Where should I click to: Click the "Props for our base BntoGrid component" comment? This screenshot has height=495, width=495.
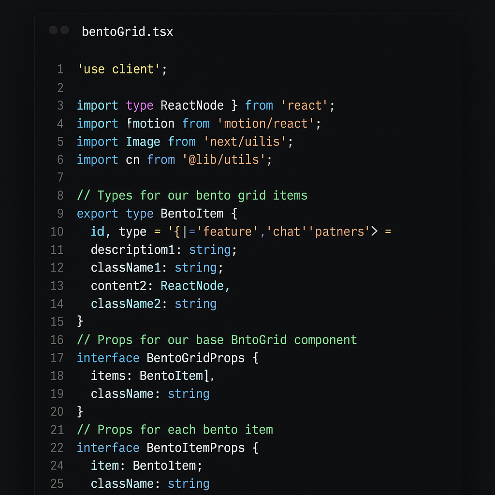217,340
